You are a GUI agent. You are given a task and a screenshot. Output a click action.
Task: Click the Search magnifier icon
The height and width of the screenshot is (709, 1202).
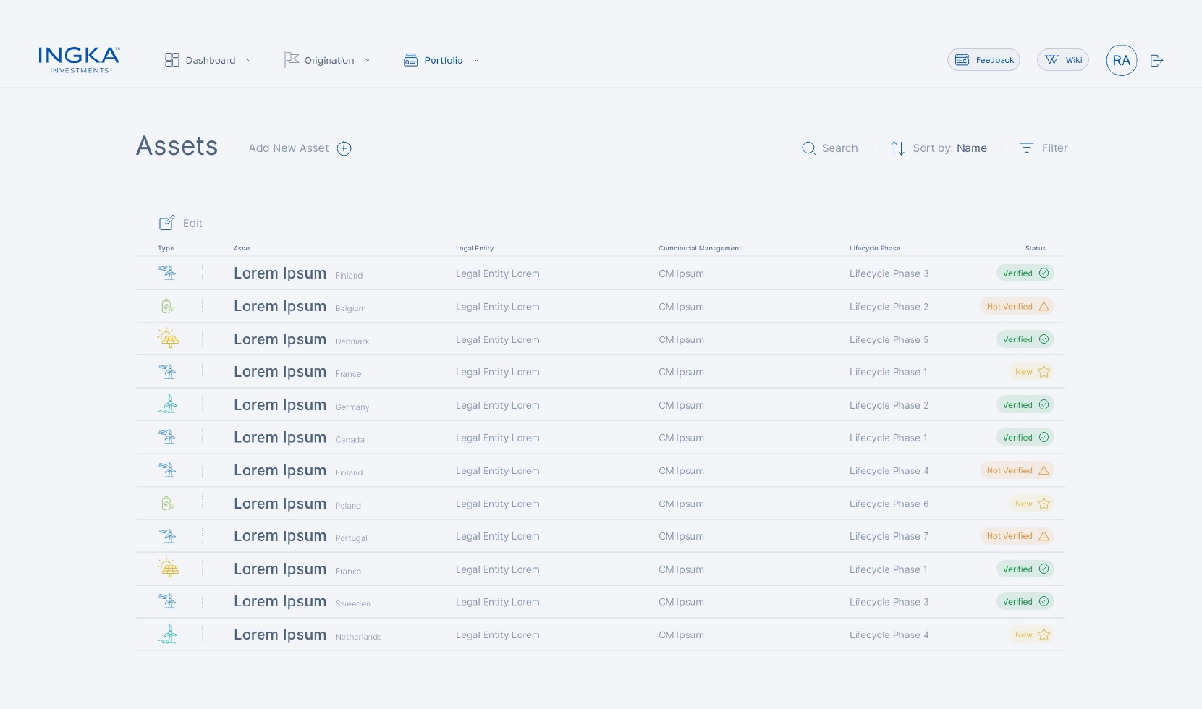tap(808, 148)
